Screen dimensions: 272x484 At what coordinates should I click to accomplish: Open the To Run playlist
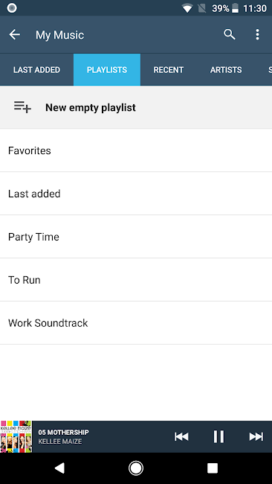coord(136,280)
